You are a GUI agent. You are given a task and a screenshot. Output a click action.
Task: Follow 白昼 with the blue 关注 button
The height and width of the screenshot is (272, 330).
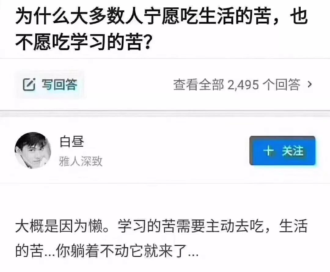click(282, 151)
